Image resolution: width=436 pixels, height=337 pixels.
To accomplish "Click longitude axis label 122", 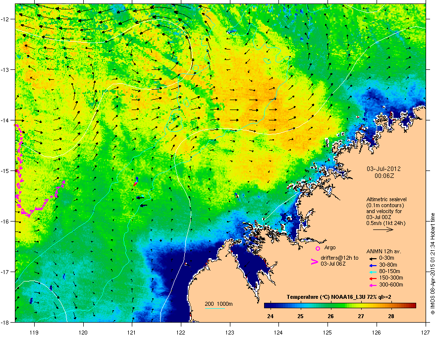I will click(181, 332).
